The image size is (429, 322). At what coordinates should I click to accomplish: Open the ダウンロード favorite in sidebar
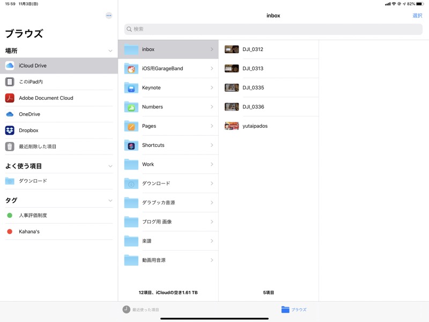pos(33,181)
